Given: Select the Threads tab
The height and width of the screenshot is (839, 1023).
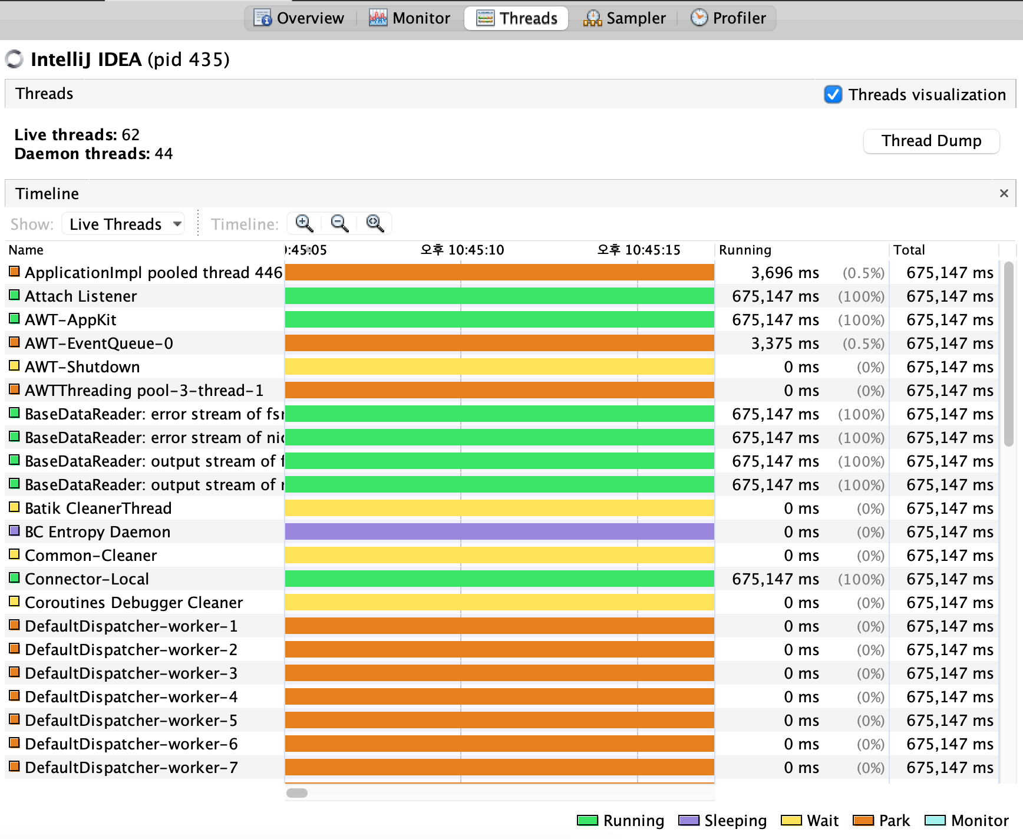Looking at the screenshot, I should coord(516,18).
